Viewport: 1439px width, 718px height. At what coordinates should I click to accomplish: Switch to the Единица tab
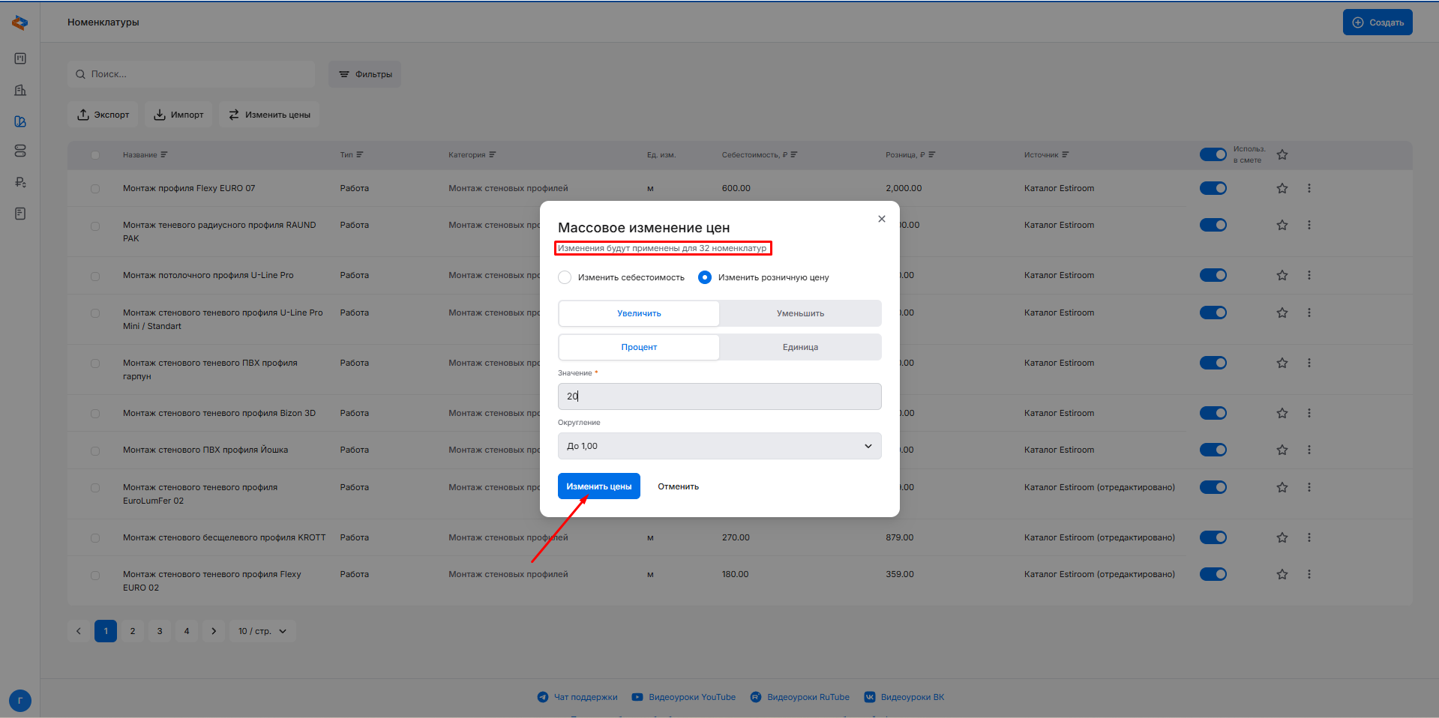[x=799, y=347]
